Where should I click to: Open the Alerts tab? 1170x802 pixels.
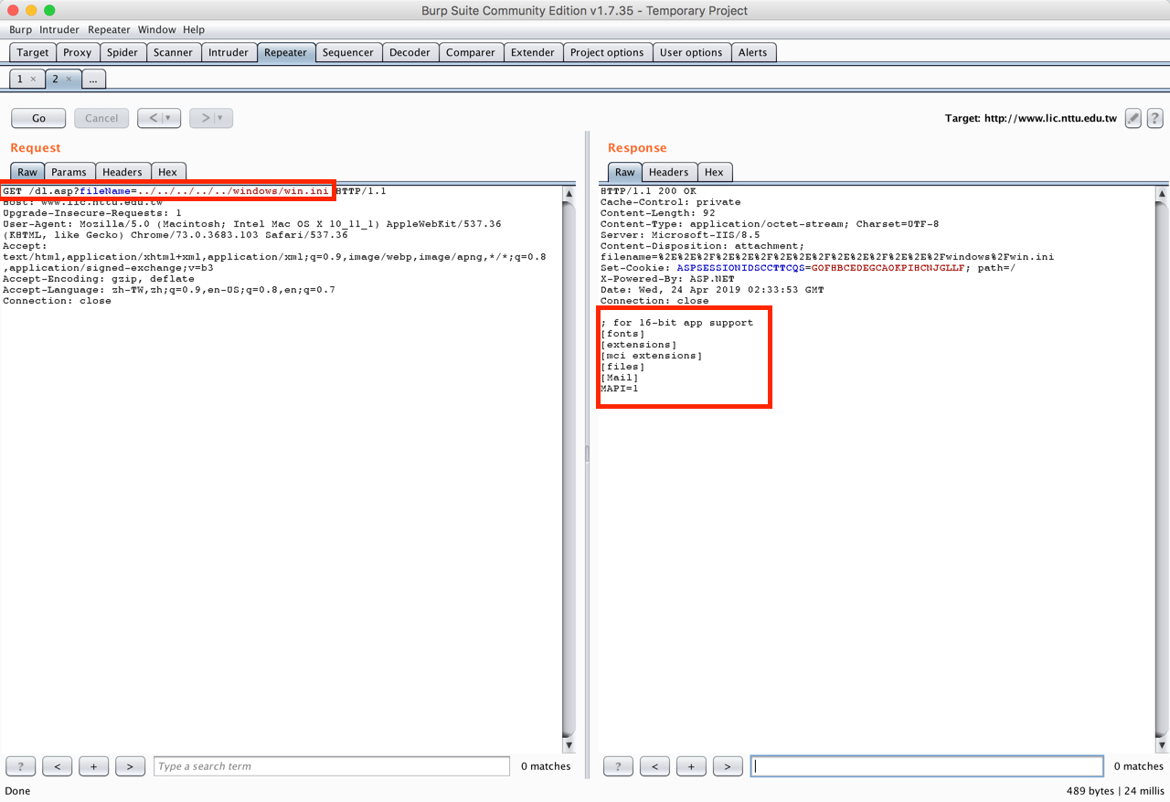tap(753, 52)
